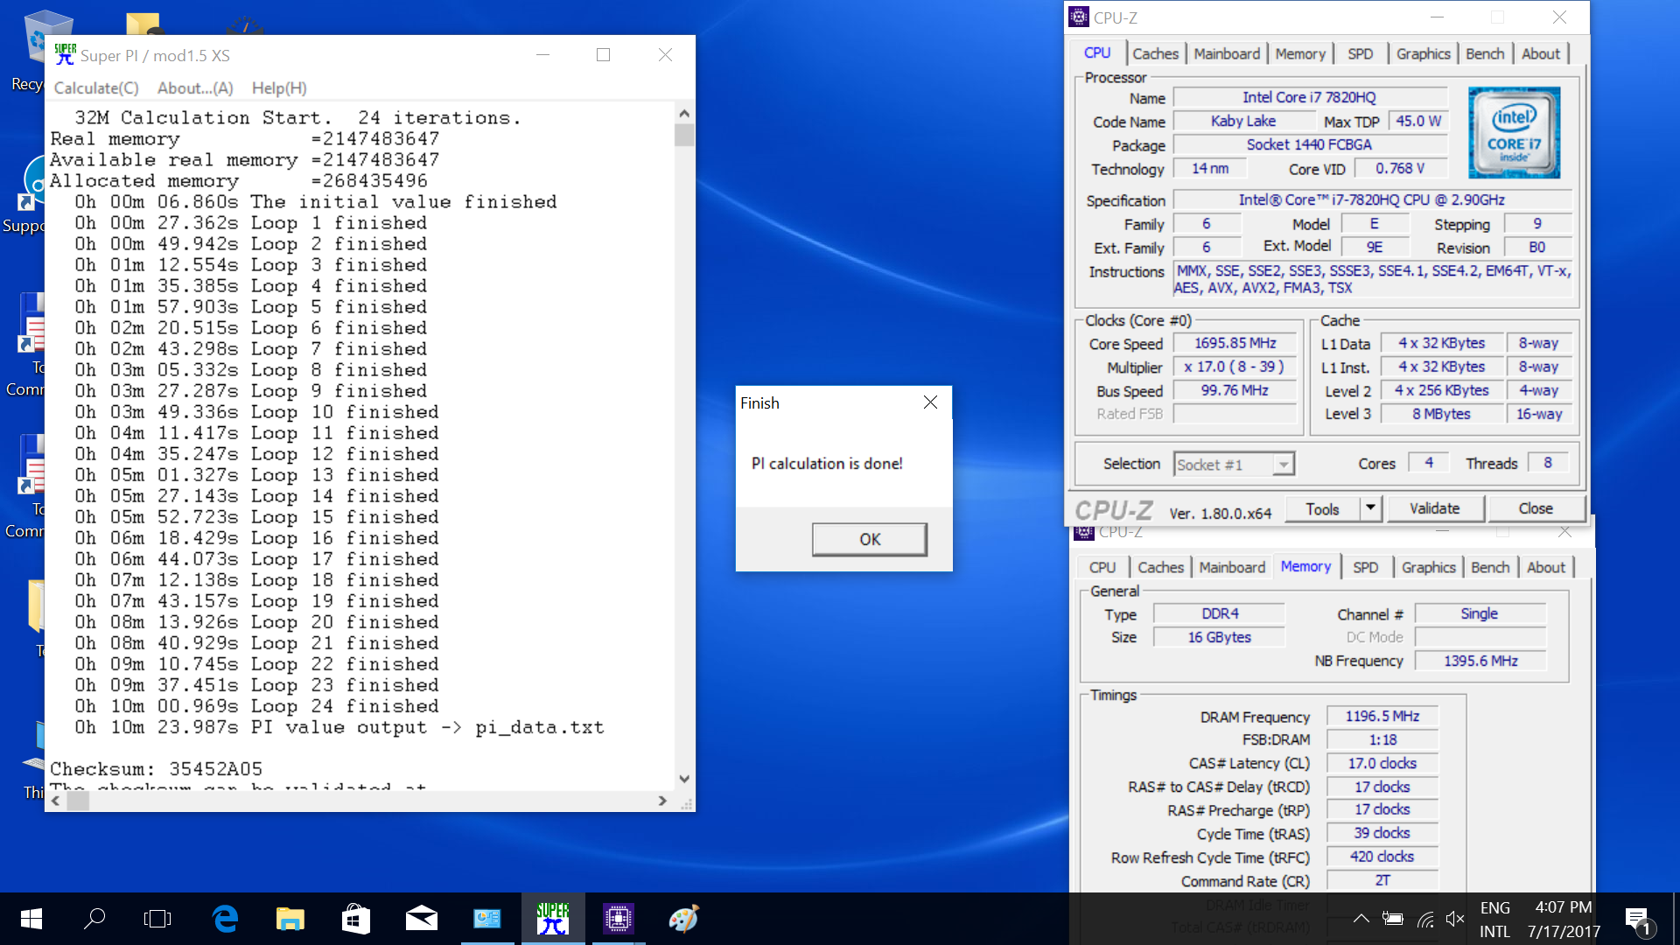Click the Super PI vertical scrollbar up arrow

tap(684, 114)
